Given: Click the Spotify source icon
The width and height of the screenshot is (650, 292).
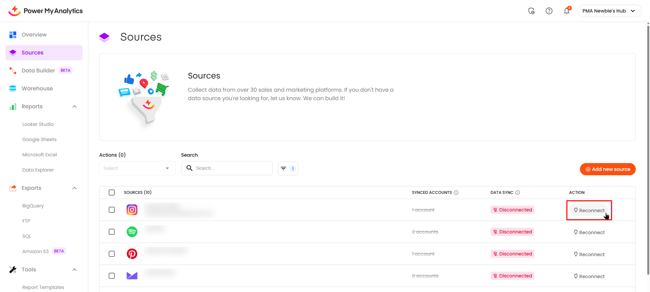Looking at the screenshot, I should (x=132, y=232).
